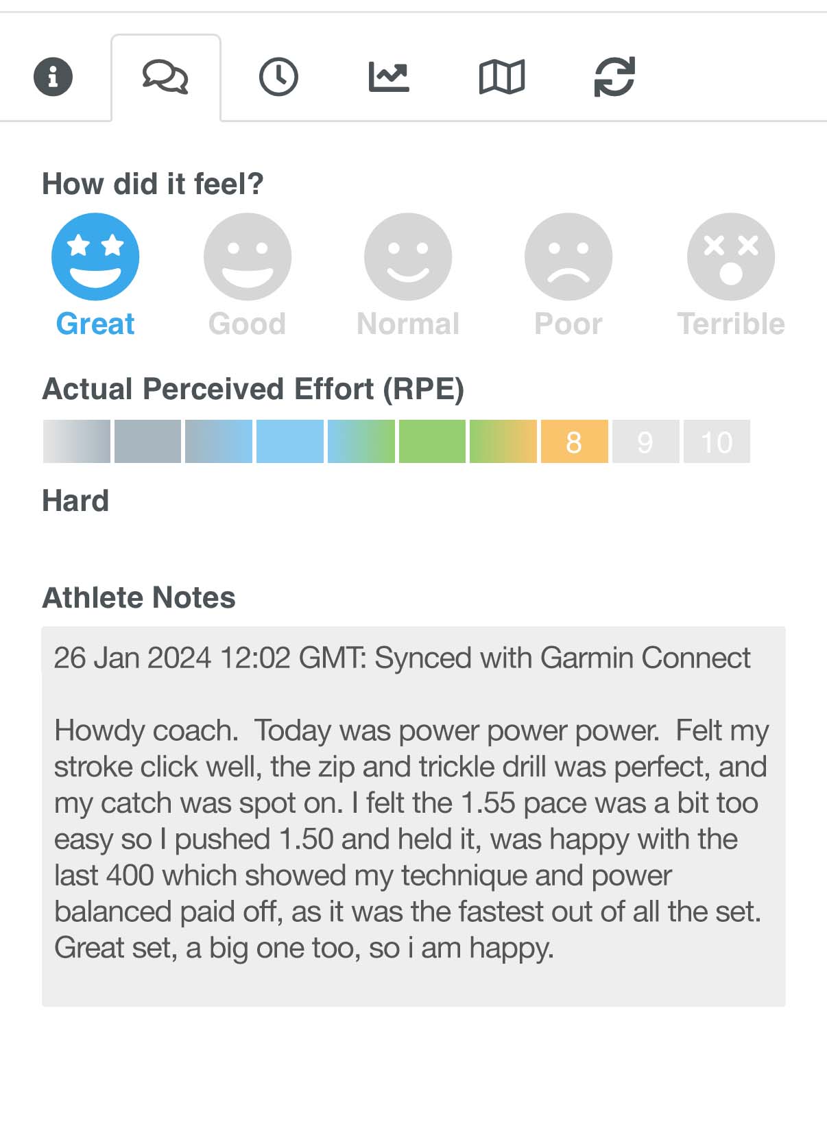Screen dimensions: 827x1142
Task: Choose the solid green RPE segment
Action: click(432, 442)
